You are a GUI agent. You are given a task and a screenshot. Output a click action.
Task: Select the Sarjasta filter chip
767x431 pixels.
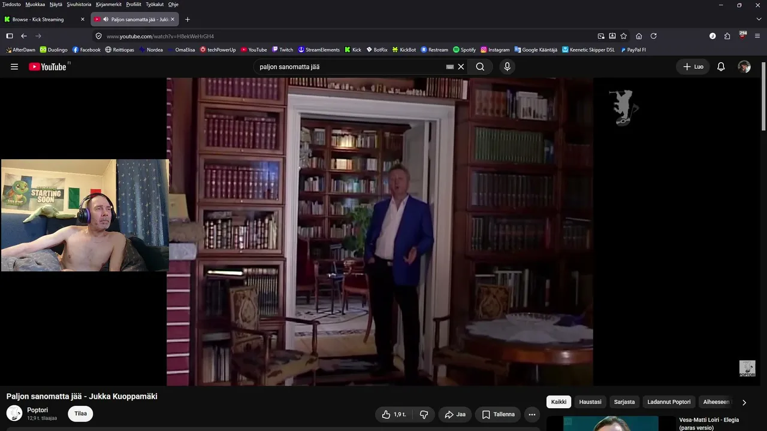tap(624, 402)
